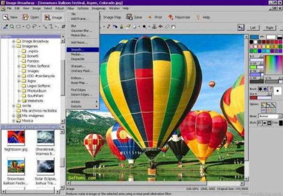Open the Help menu
The height and width of the screenshot is (196, 283).
point(126,8)
